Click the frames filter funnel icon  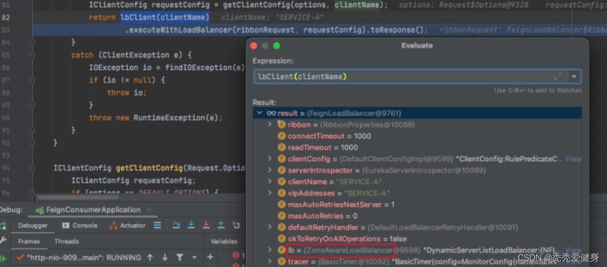pos(180,258)
